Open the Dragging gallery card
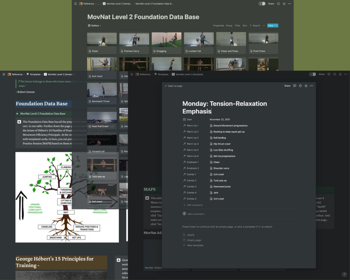Viewport: 350px width, 280px height. coord(166,43)
